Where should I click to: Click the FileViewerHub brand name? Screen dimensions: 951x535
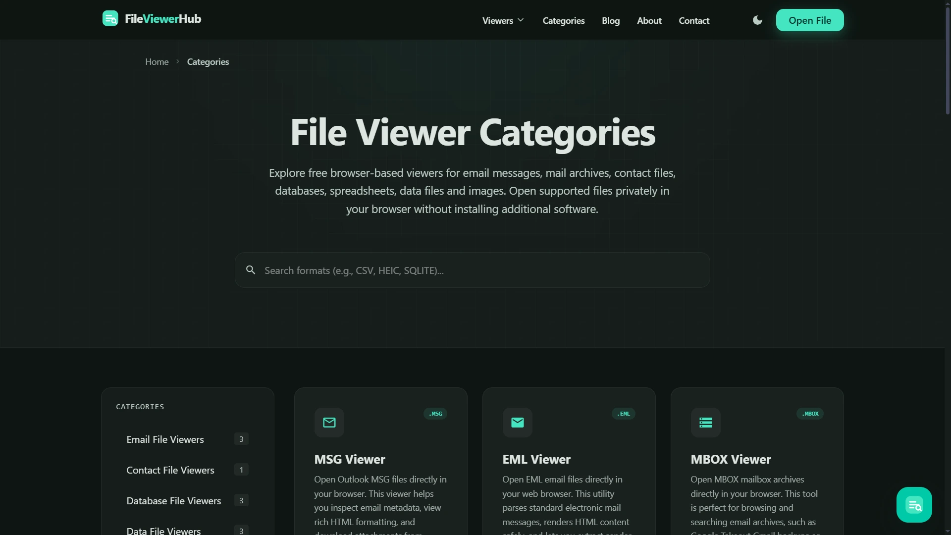click(x=163, y=19)
